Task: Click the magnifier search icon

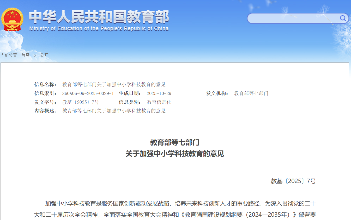Action: point(343,18)
